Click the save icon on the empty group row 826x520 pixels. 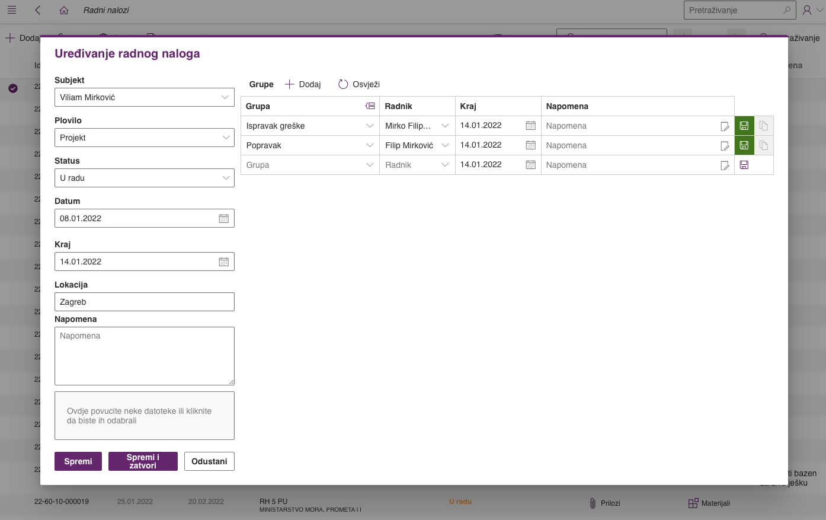[x=744, y=165]
